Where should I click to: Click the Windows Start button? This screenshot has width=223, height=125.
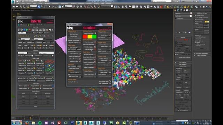pyautogui.click(x=14, y=123)
